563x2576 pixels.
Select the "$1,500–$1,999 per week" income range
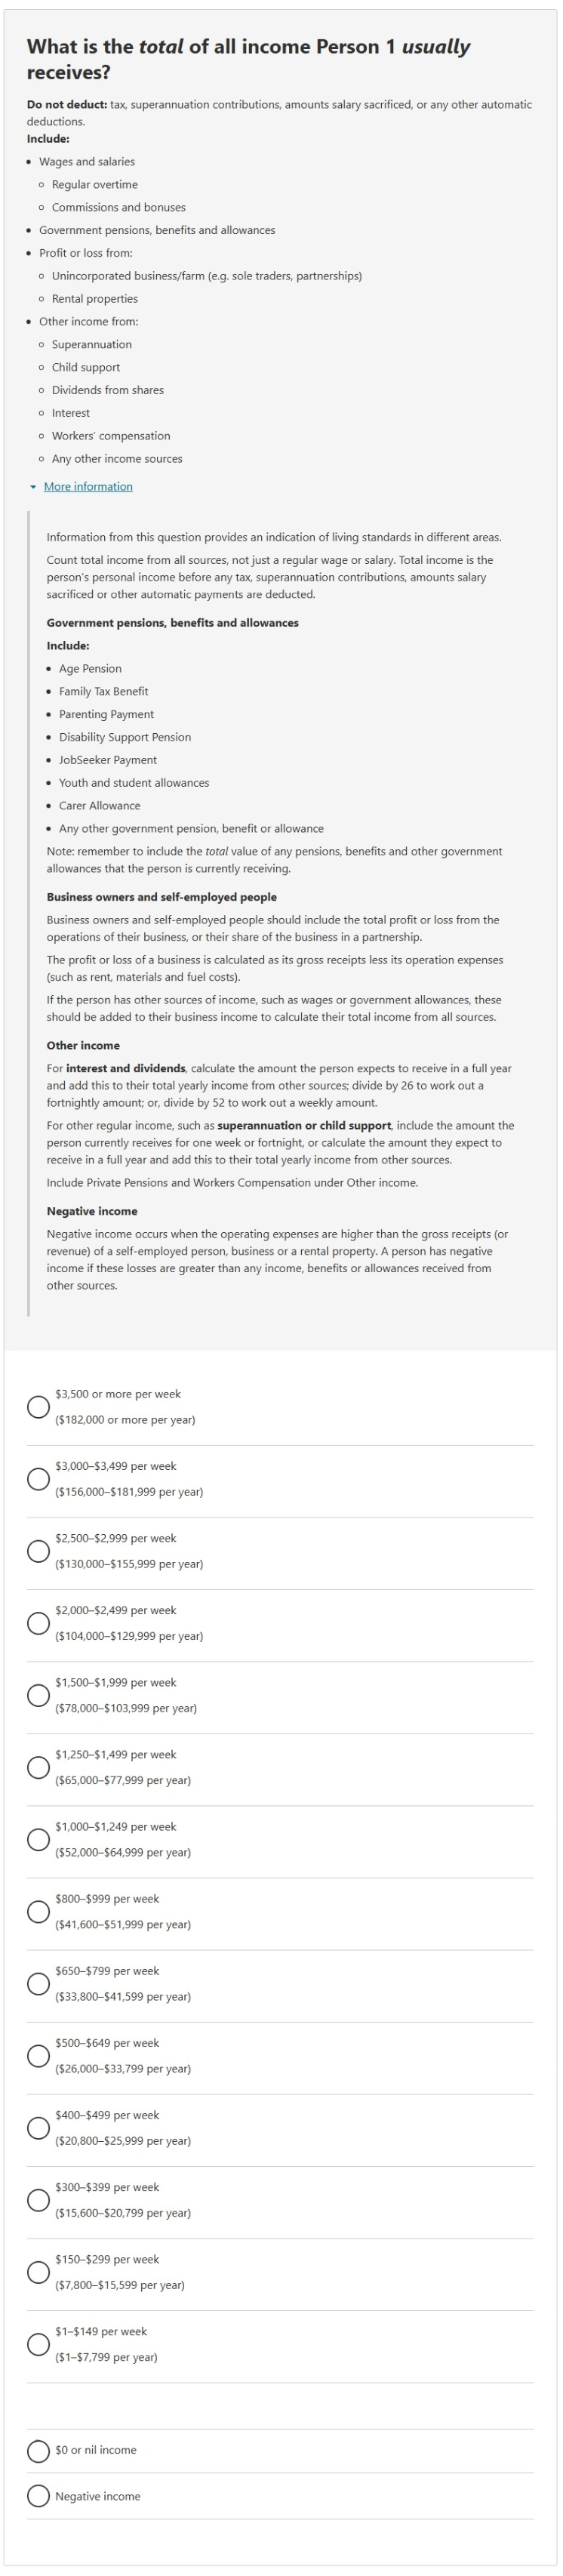(x=38, y=1695)
